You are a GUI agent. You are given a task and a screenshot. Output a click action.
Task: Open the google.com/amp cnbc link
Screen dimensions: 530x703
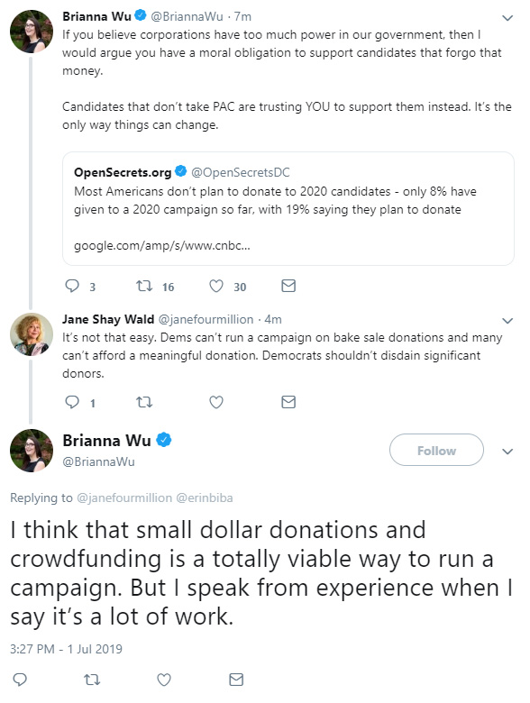(162, 246)
